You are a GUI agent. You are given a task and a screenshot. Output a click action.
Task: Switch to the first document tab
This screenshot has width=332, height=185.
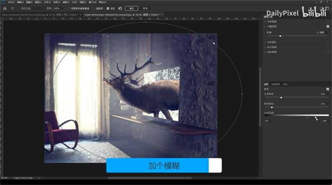tap(39, 15)
